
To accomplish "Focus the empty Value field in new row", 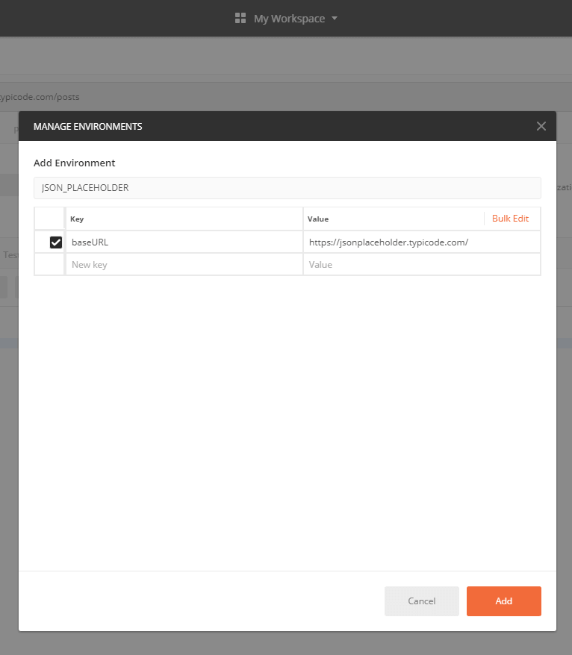I will 420,265.
